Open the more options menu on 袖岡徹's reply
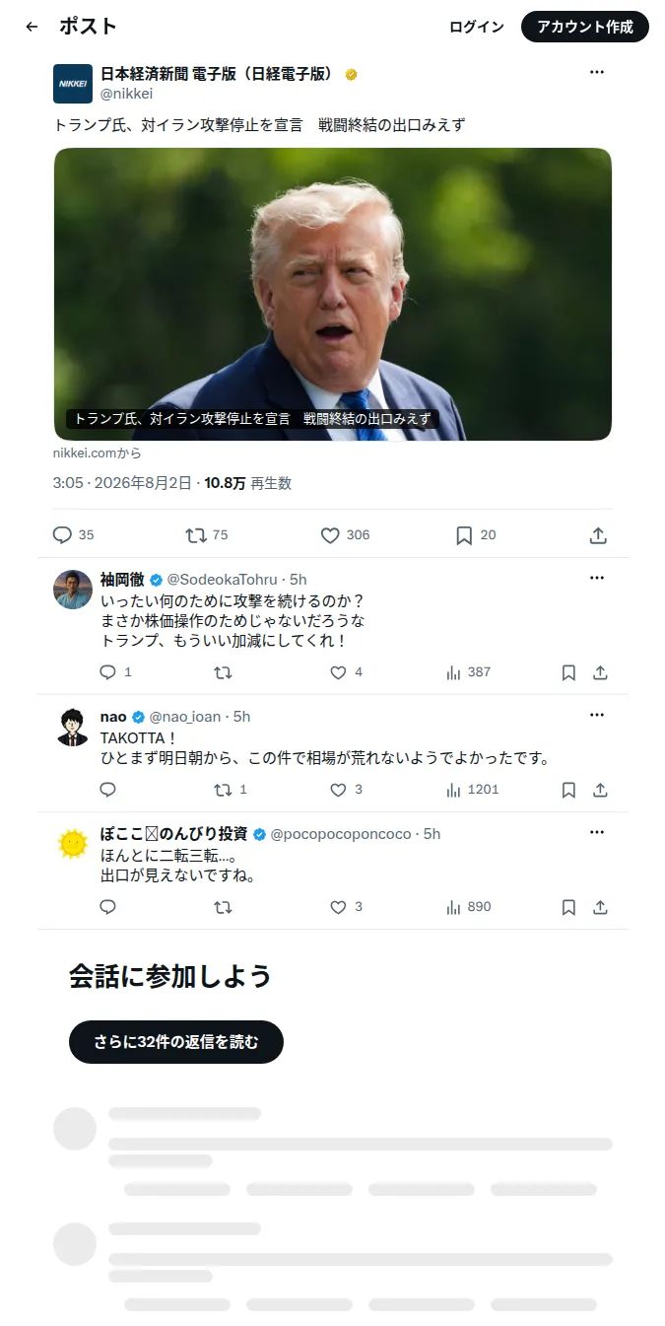The image size is (665, 1326). [597, 578]
